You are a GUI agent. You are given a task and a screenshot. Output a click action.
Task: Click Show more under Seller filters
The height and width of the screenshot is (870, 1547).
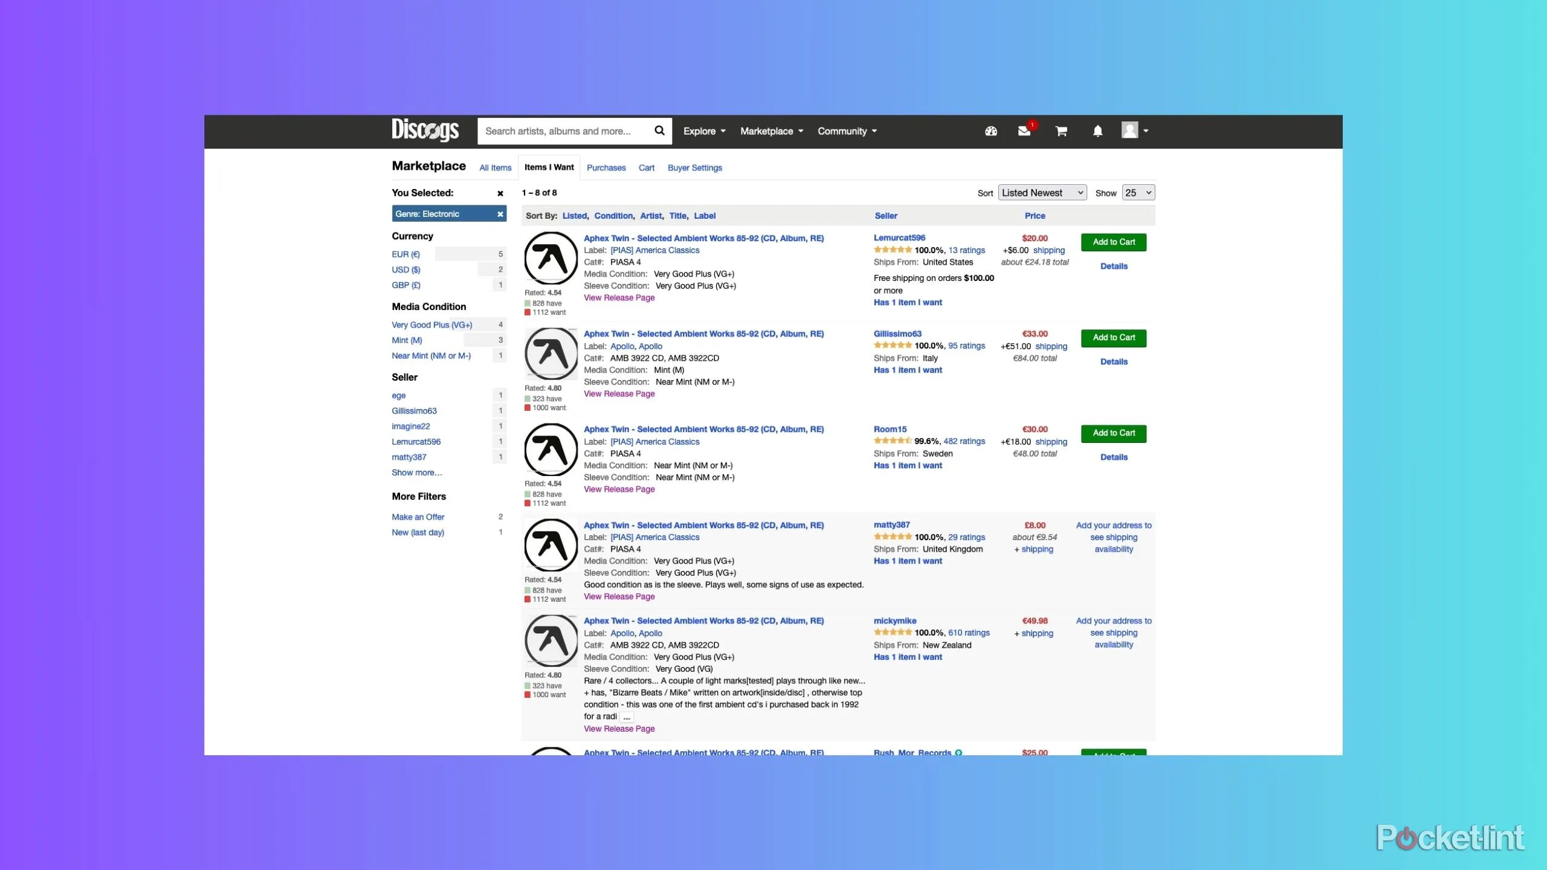tap(416, 472)
